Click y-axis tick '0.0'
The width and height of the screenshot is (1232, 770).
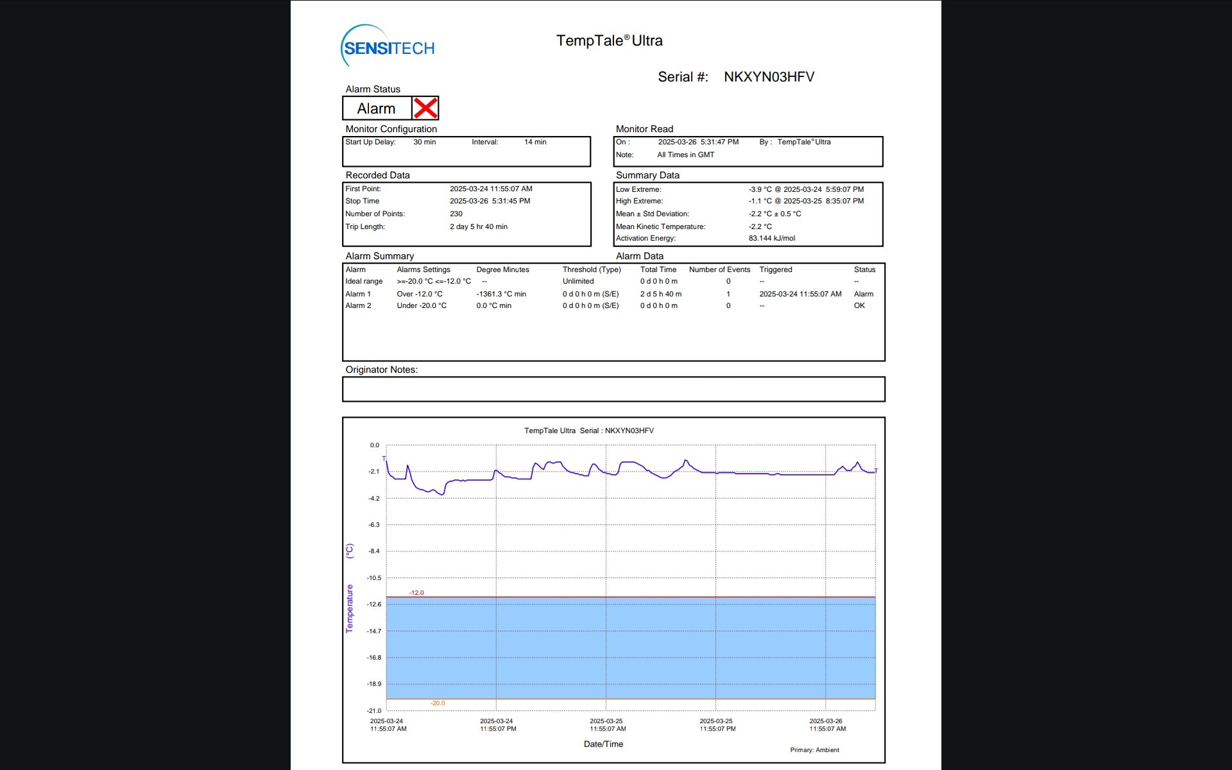(375, 445)
